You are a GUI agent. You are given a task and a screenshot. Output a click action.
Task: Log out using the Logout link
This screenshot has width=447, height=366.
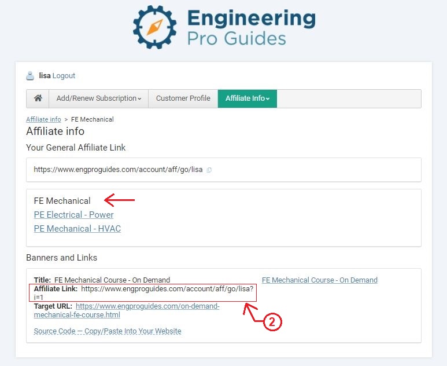tap(64, 76)
